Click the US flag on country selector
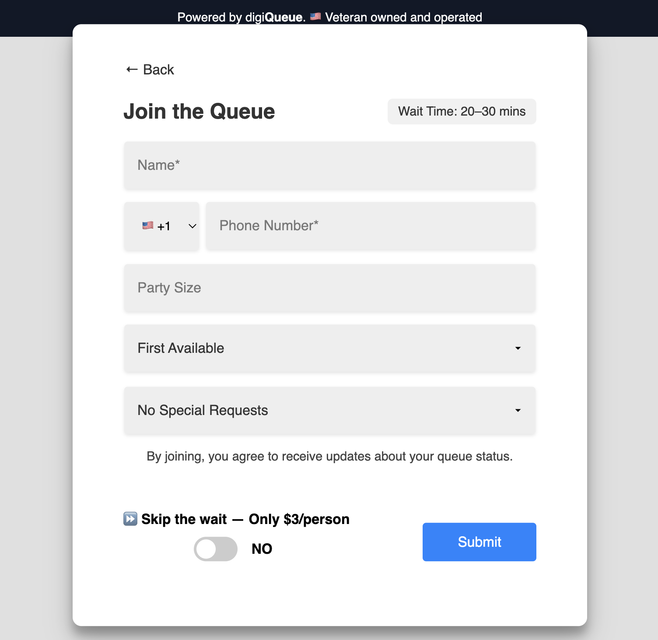 point(148,226)
